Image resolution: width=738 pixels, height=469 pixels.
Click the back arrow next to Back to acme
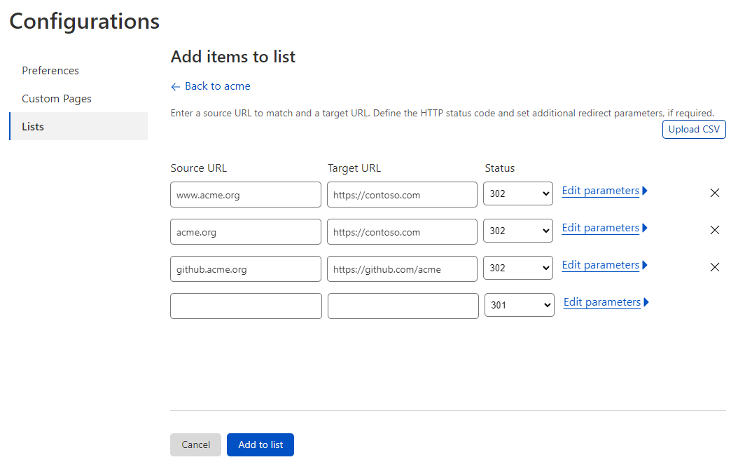[x=175, y=86]
